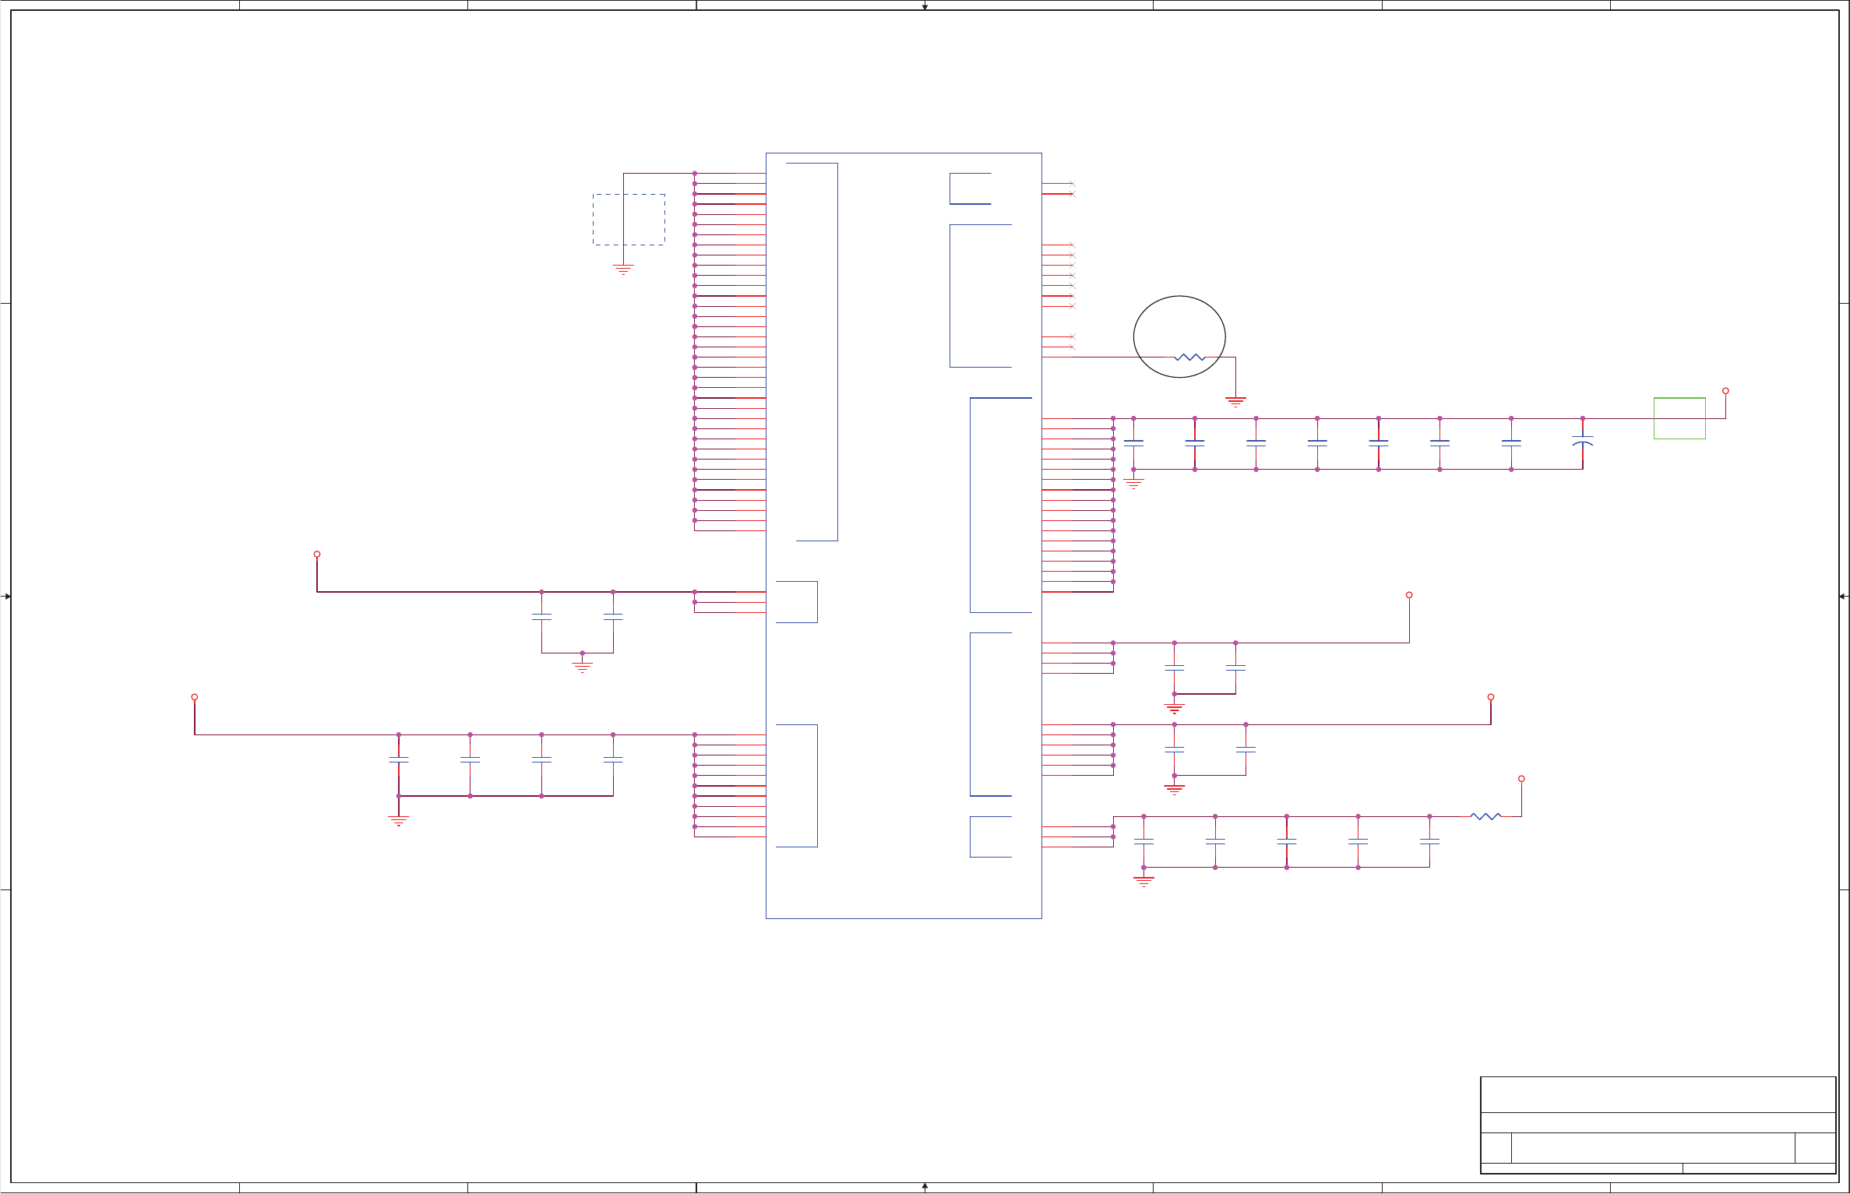Click the resistor near the bottom-right power port
The width and height of the screenshot is (1850, 1194).
tap(1485, 816)
